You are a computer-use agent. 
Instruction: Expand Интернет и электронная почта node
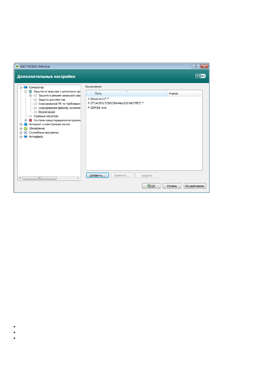21,124
